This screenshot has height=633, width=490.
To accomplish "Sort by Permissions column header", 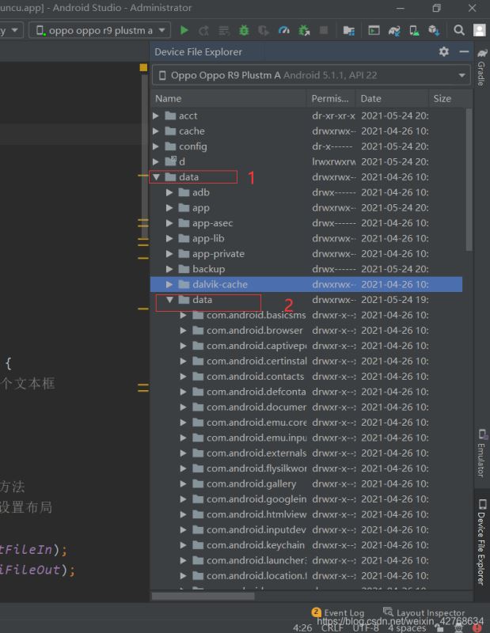I will click(331, 98).
